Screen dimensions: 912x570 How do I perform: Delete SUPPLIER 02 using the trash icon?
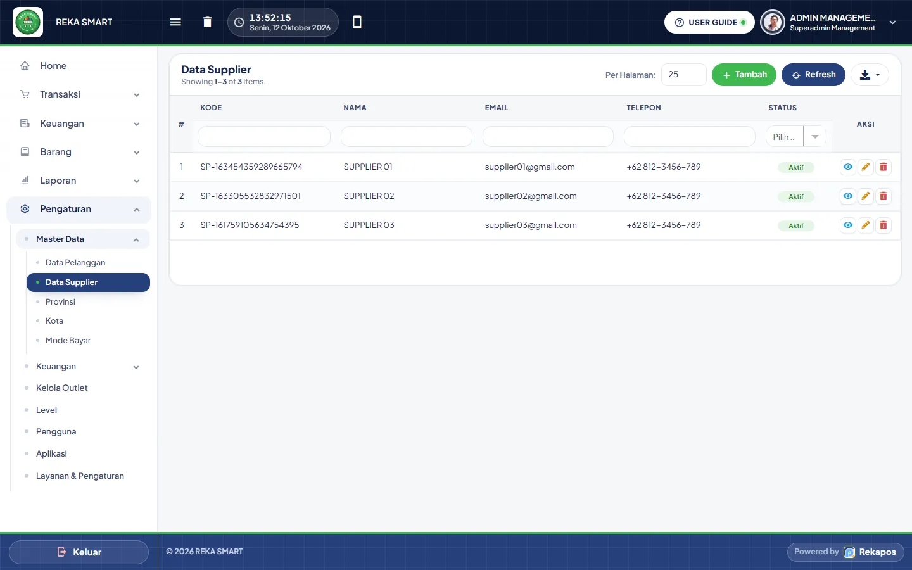[x=883, y=196]
